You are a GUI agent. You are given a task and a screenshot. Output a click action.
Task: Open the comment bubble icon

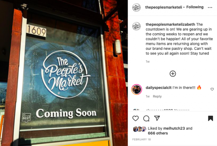(146, 119)
